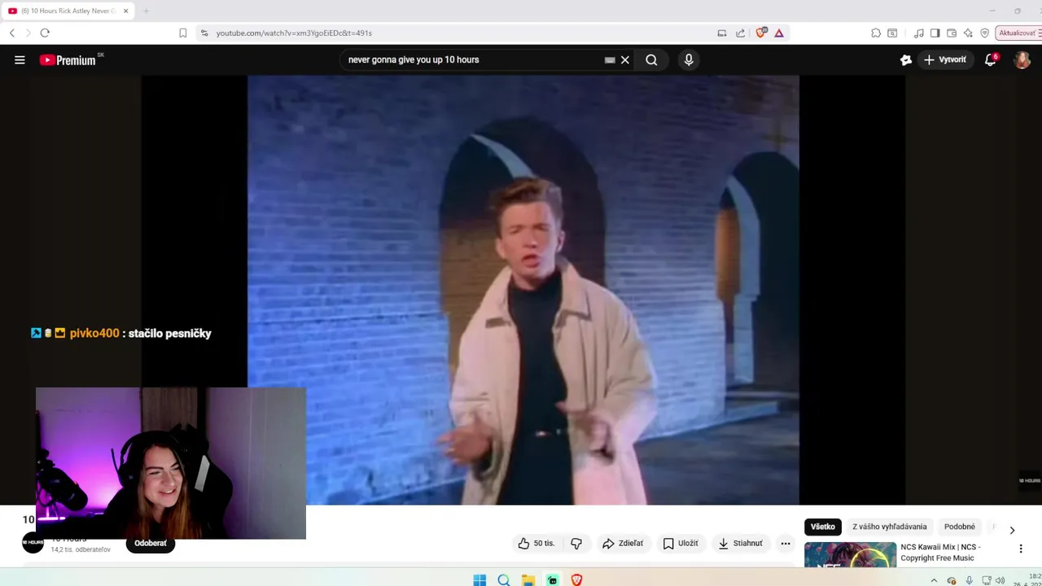Bookmark this page in address bar

coord(182,33)
